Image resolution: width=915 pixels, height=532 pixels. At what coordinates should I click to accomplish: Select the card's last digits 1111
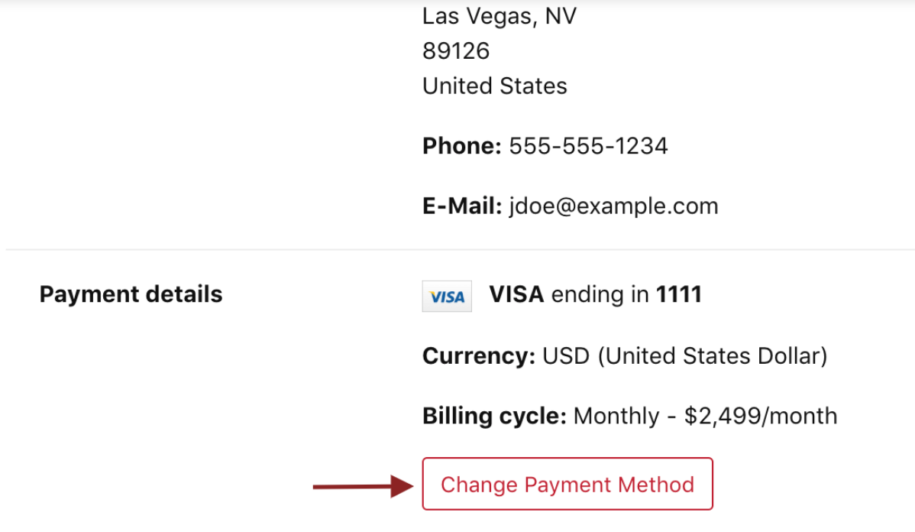[x=678, y=294]
